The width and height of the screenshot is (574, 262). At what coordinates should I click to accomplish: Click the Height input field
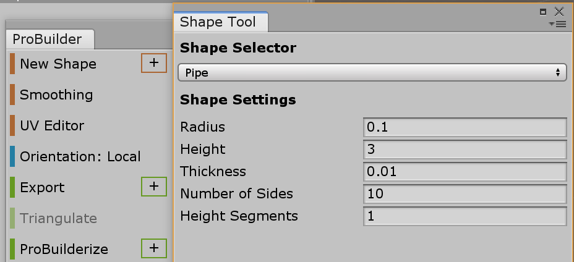click(x=465, y=150)
